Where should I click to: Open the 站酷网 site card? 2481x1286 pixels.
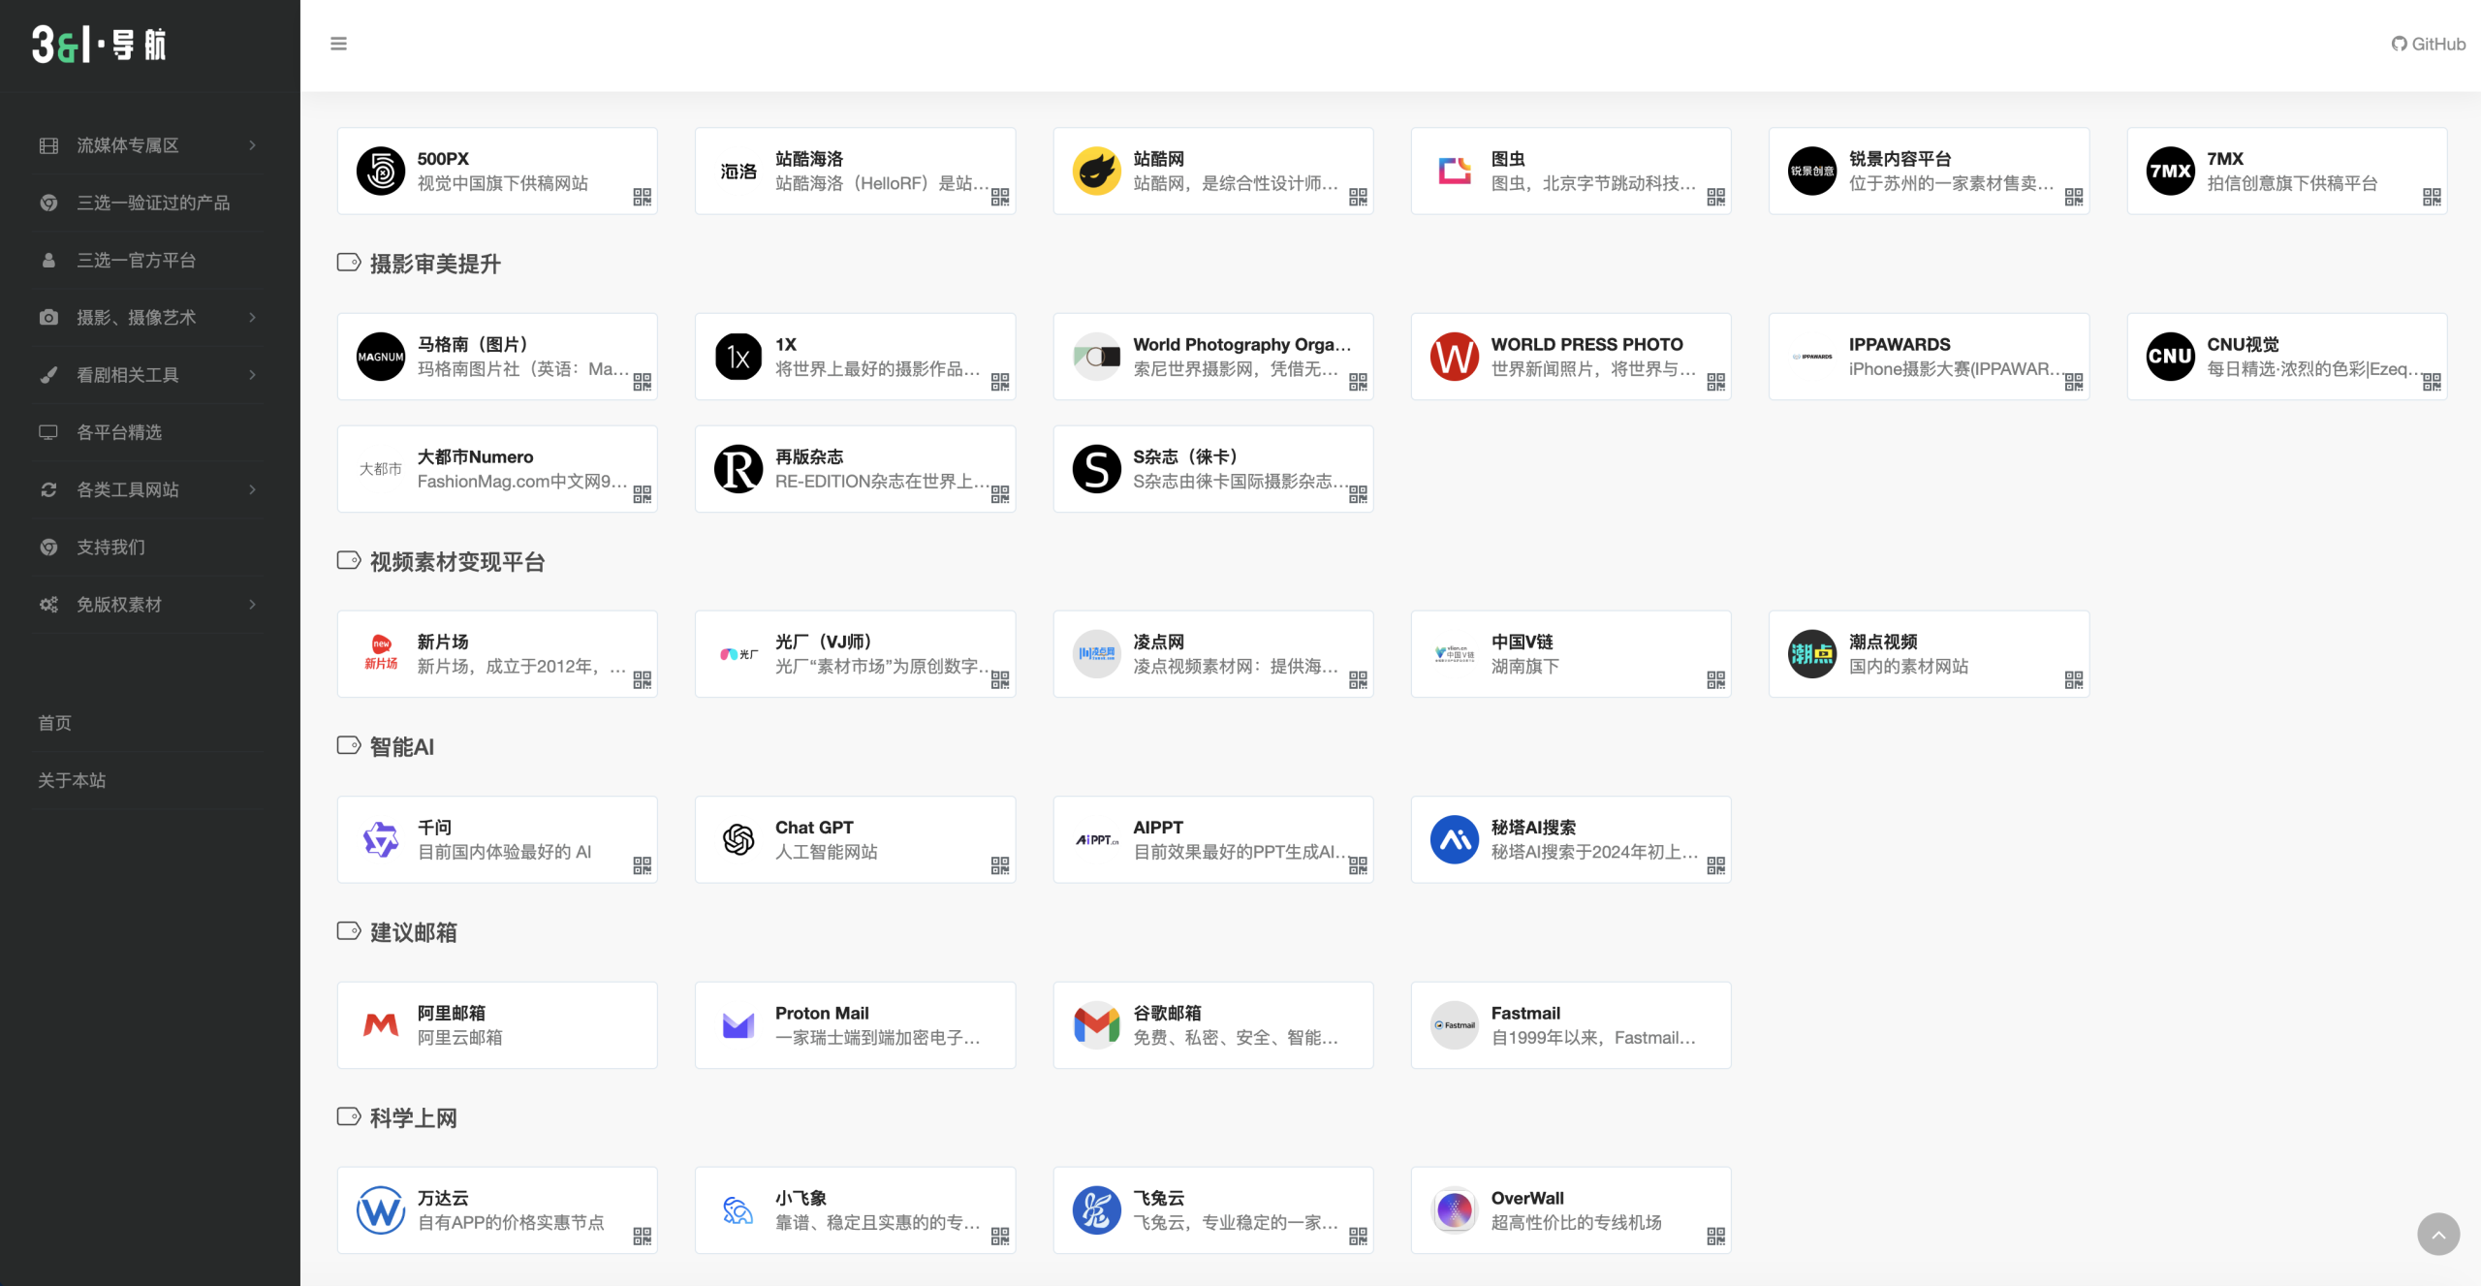[x=1212, y=171]
